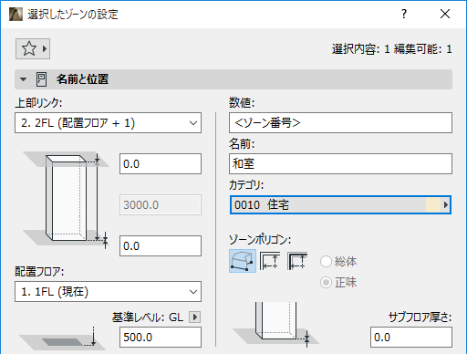Click the 配置フロア: label

coord(39,272)
